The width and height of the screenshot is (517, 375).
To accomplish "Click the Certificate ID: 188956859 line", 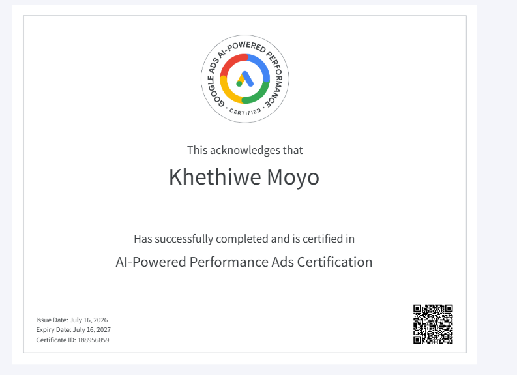I will click(72, 340).
